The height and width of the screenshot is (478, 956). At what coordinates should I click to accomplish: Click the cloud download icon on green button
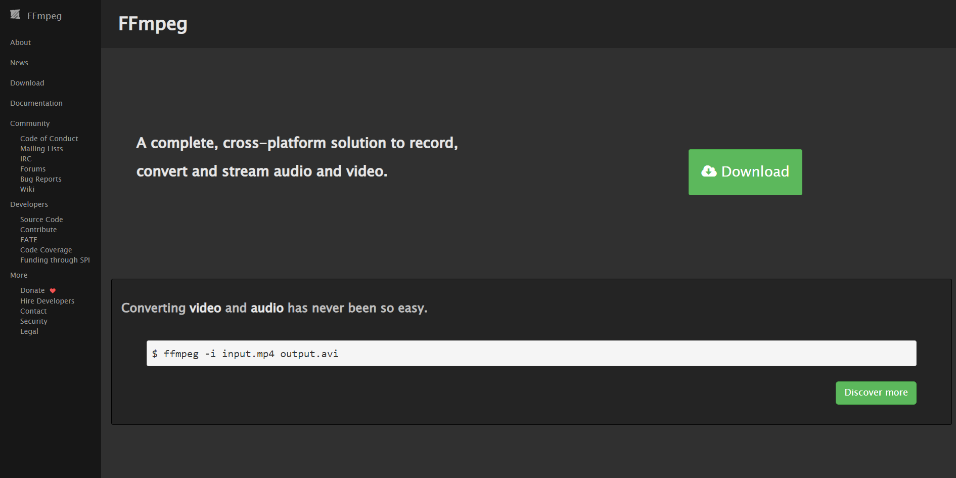coord(709,171)
